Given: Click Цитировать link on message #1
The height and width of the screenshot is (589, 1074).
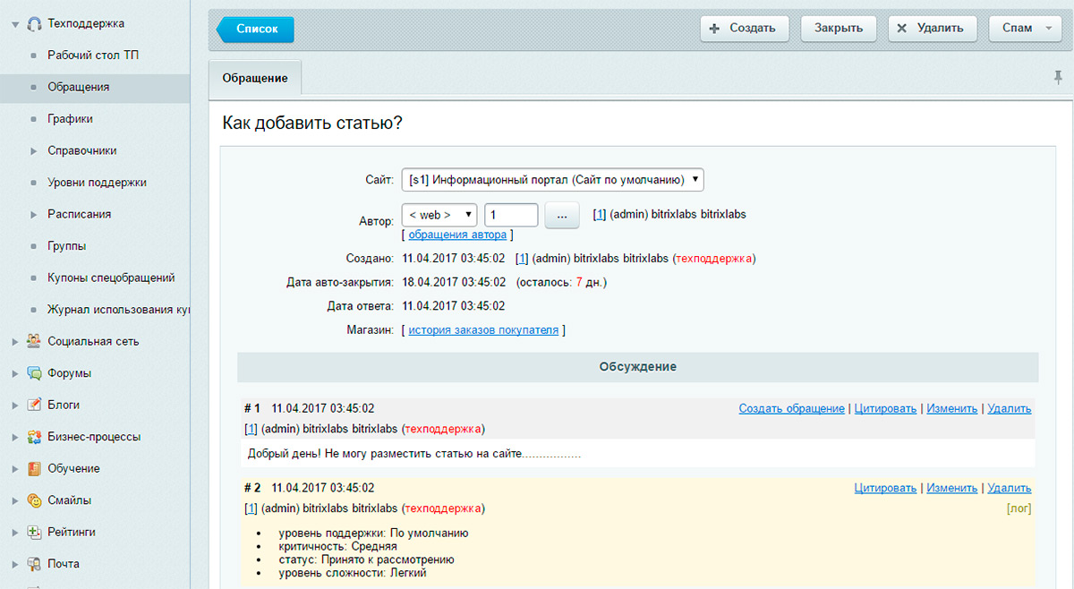Looking at the screenshot, I should click(885, 408).
